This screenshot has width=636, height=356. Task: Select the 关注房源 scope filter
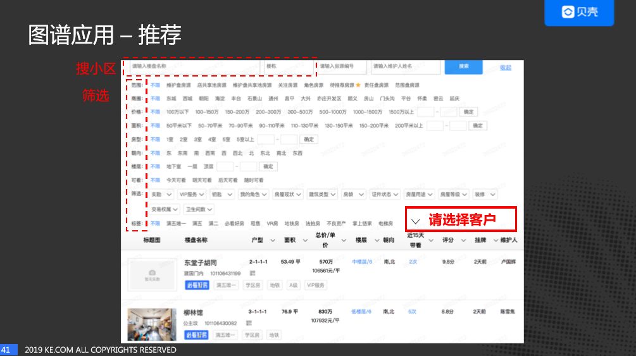click(288, 85)
